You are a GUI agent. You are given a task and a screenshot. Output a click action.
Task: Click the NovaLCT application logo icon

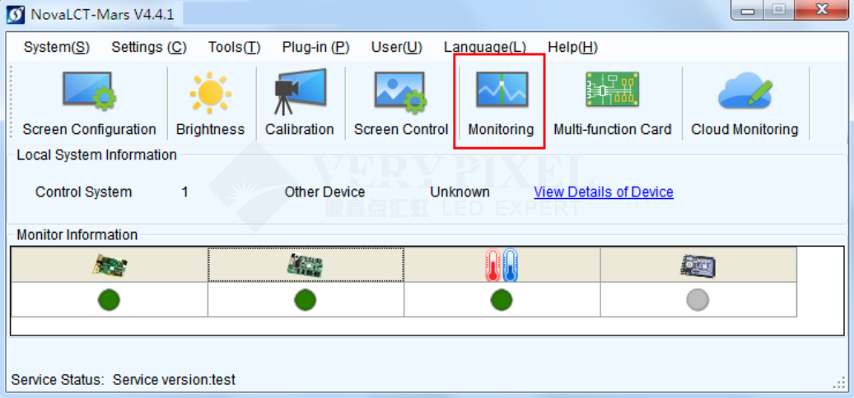(16, 14)
